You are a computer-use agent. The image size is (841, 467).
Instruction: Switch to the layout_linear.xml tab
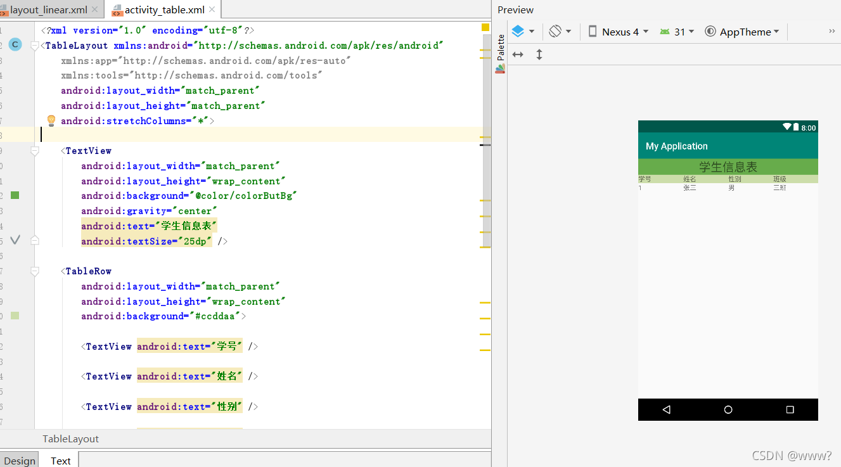[x=48, y=10]
